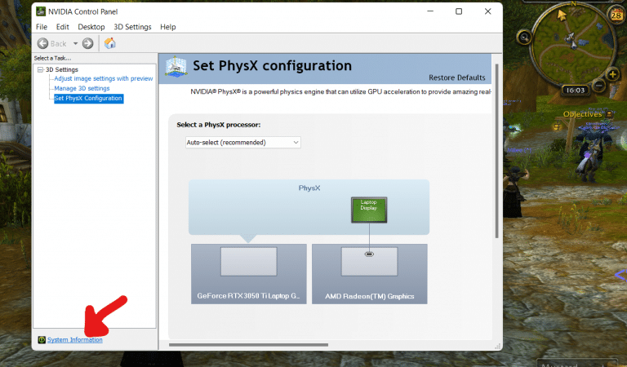Open the PhysX processor Auto-select dropdown
Image resolution: width=627 pixels, height=367 pixels.
(x=242, y=142)
